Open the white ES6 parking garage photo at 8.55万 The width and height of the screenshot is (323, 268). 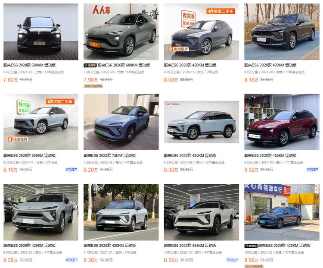tap(202, 212)
